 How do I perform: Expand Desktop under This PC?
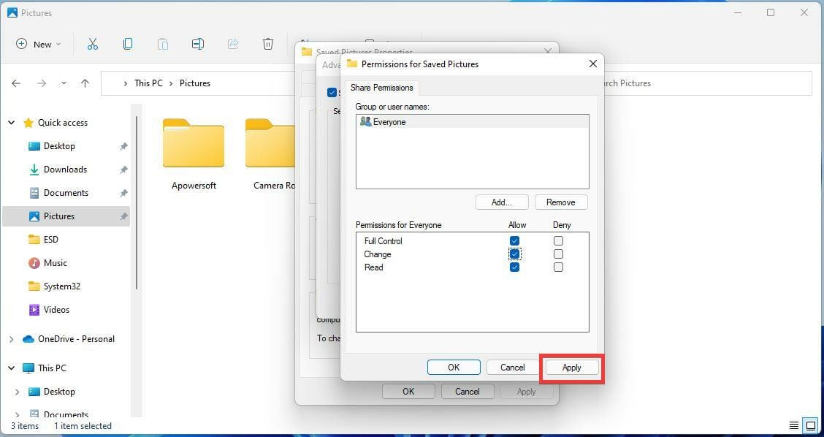pos(18,392)
